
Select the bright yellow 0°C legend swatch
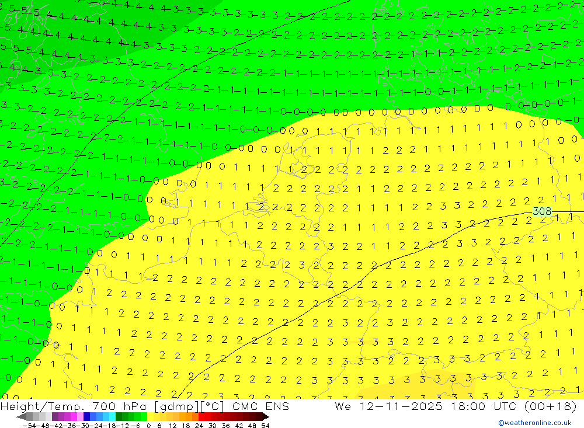pos(150,417)
